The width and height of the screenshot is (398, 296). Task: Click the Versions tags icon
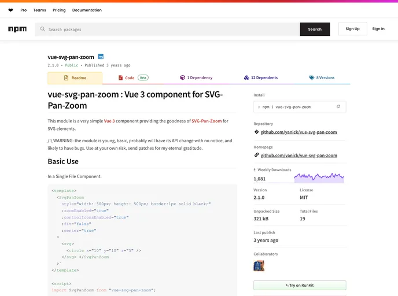point(312,77)
